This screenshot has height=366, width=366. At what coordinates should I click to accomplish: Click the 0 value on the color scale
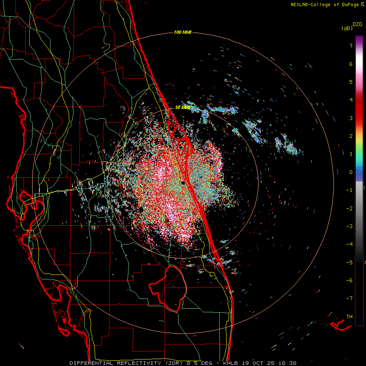coord(351,172)
